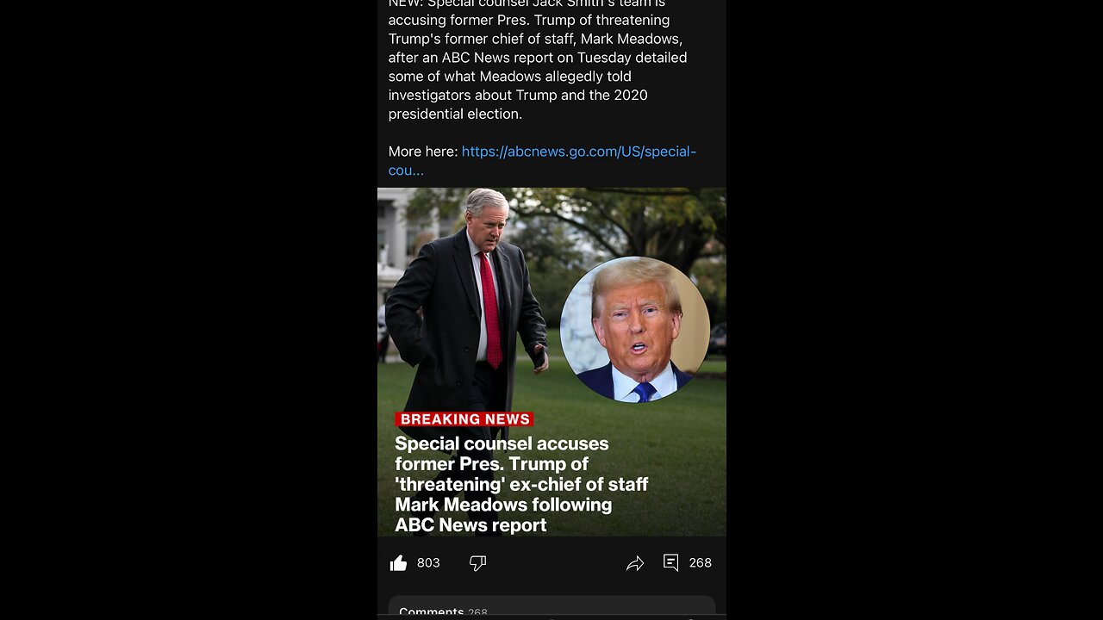This screenshot has width=1103, height=620.
Task: Click the 'More here:' label text
Action: click(423, 152)
